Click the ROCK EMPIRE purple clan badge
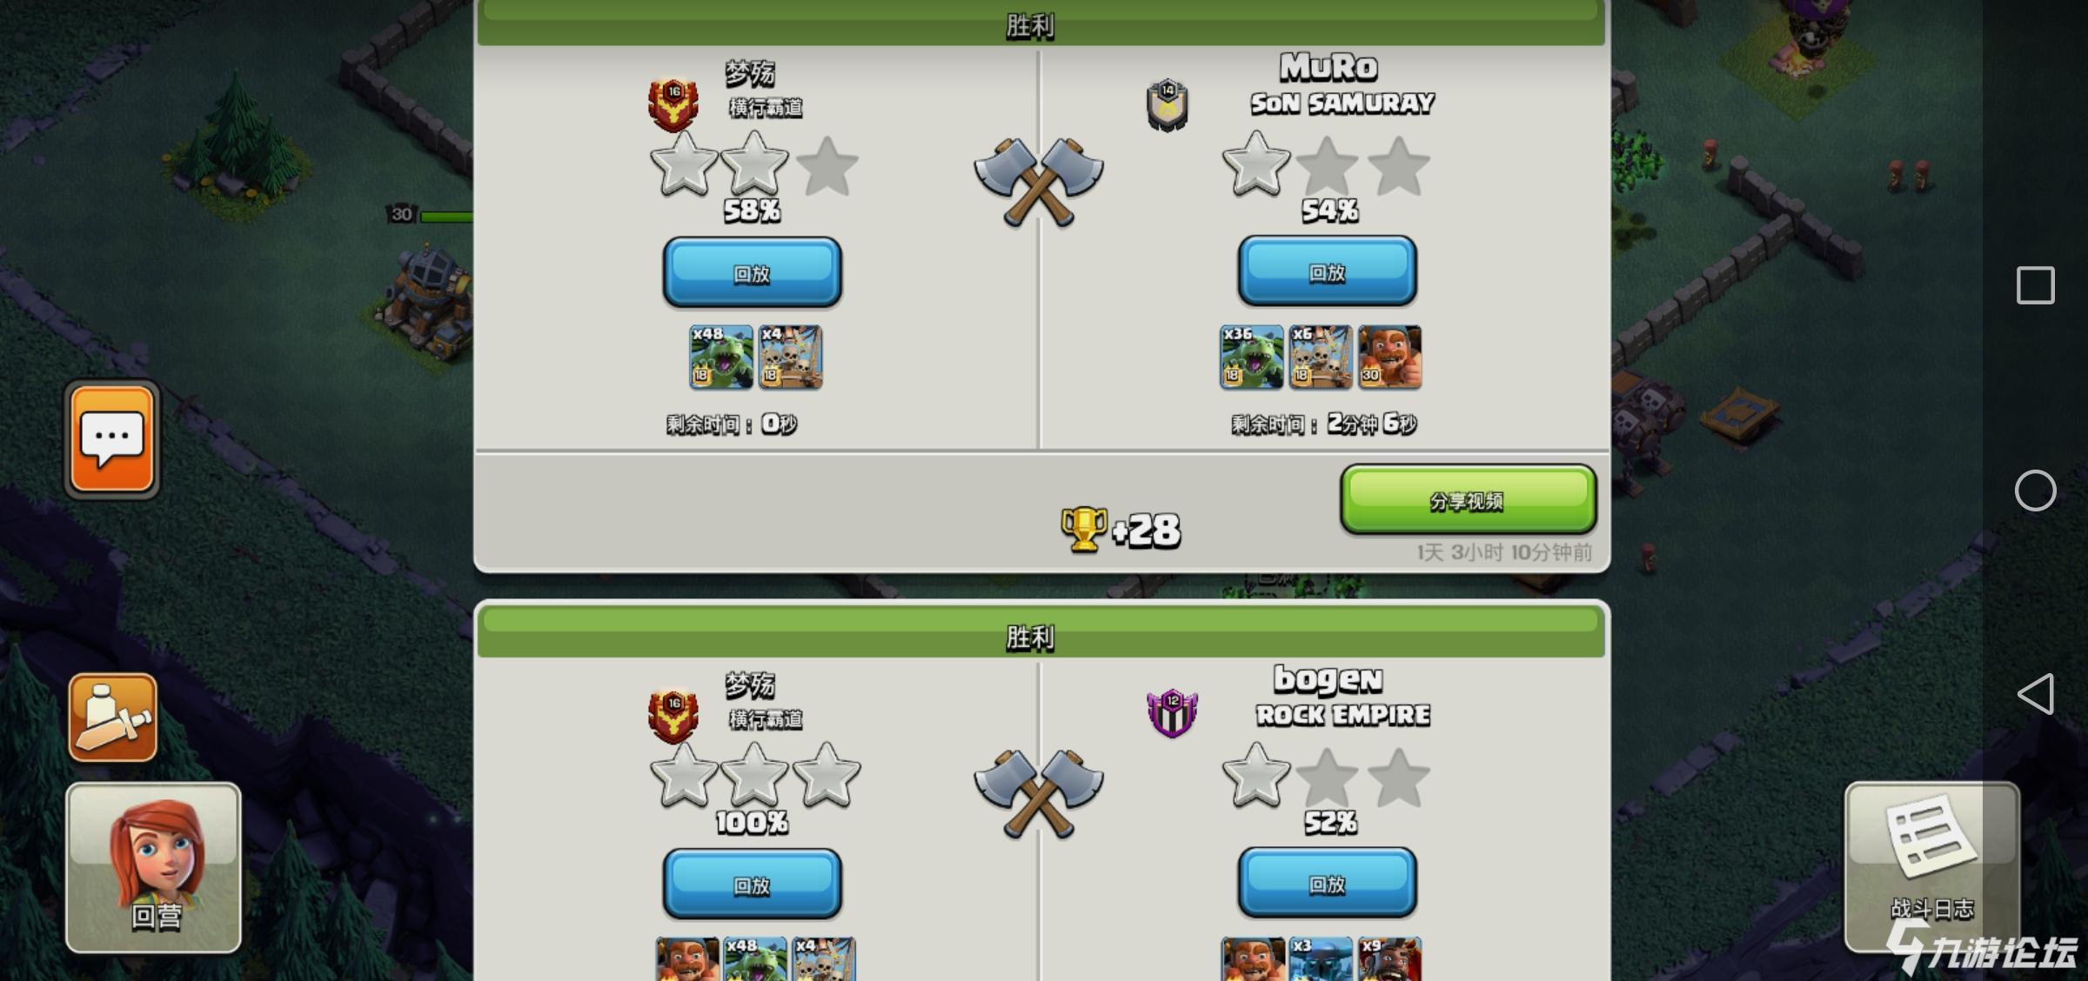The image size is (2088, 981). coord(1172,713)
